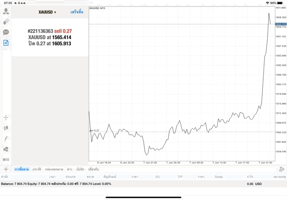Open indicators with the f icon

click(6, 138)
